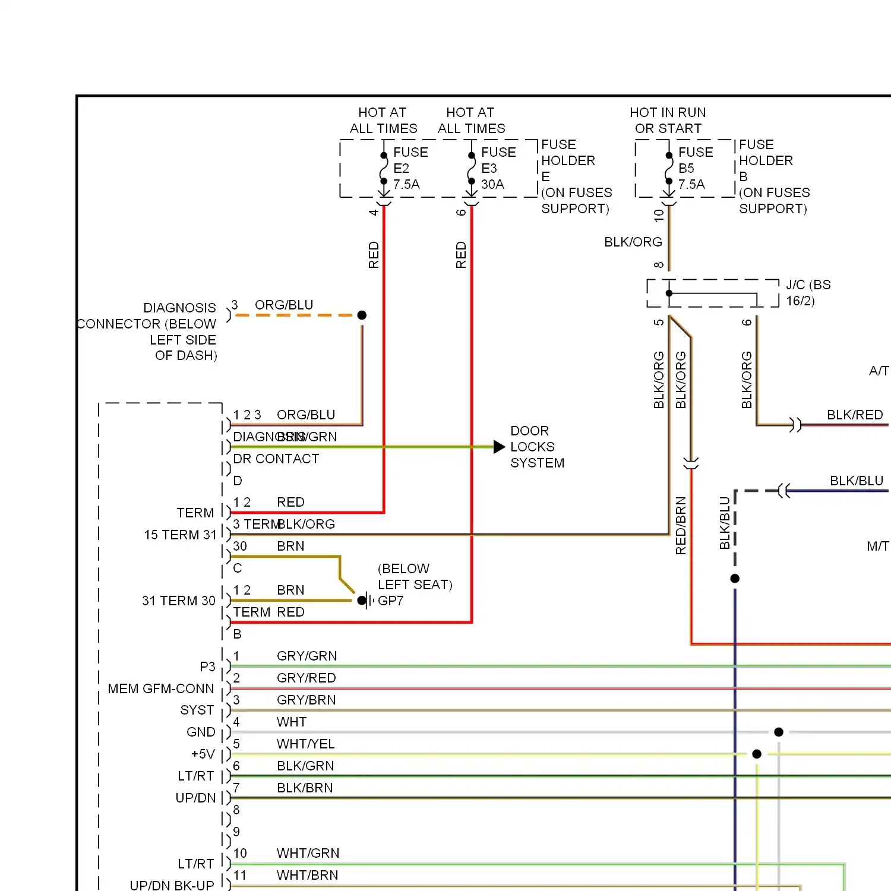The height and width of the screenshot is (891, 891).
Task: Select the "J/C (BS 16/2)" label
Action: [x=808, y=293]
